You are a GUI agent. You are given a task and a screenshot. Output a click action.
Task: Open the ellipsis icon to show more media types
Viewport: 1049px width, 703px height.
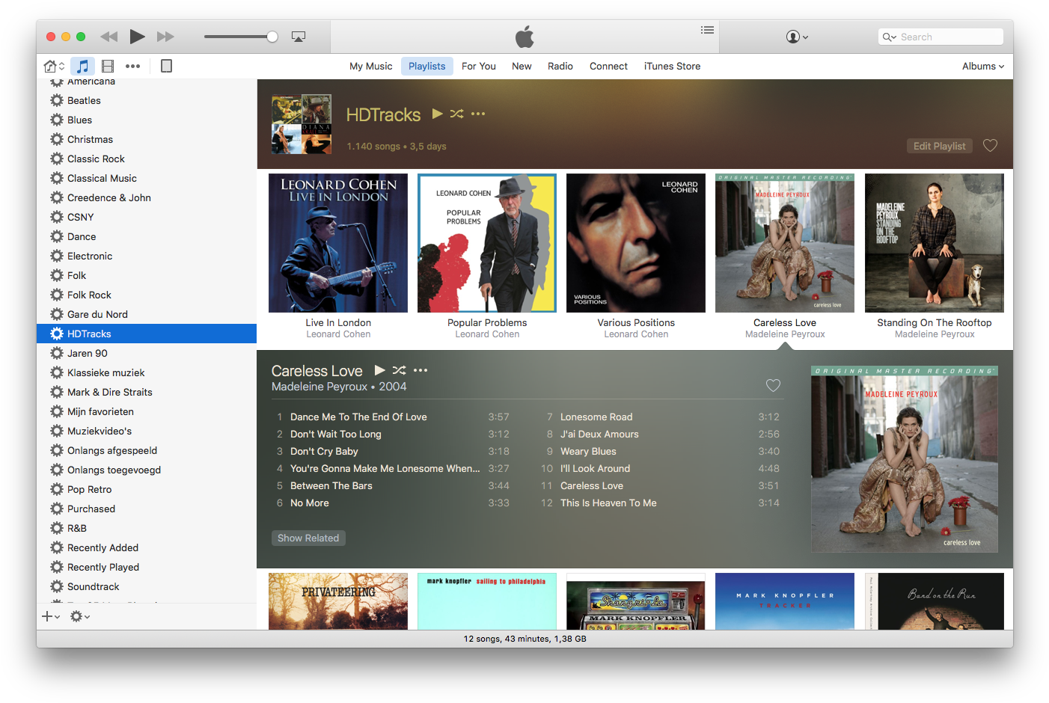click(x=132, y=66)
